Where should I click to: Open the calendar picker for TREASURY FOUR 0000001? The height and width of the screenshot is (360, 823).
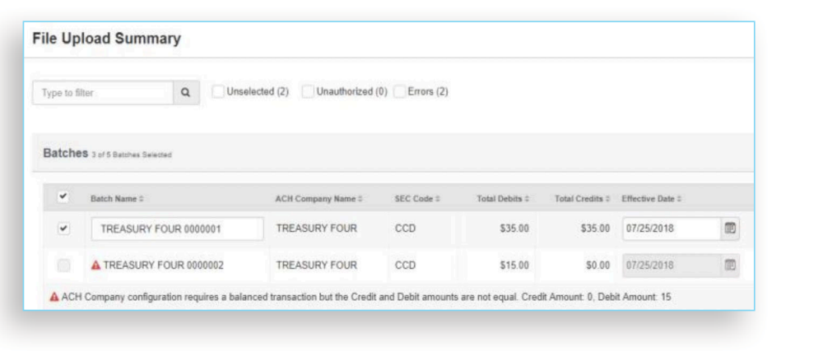pyautogui.click(x=728, y=228)
